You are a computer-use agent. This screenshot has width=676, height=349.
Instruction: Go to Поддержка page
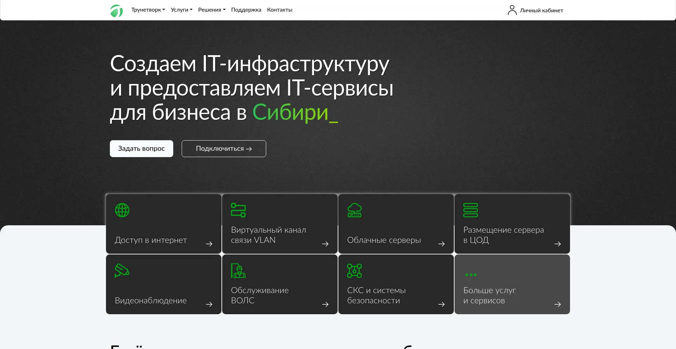point(246,10)
